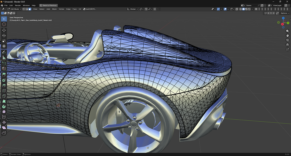Open the matCONTR menu
Viewport: 291px width, 156px height.
(90, 9)
